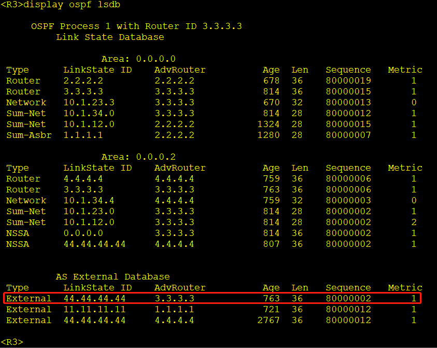437x348 pixels.
Task: Select LinkState ID 10.1.23.0 in Sum-Net row
Action: [89, 211]
